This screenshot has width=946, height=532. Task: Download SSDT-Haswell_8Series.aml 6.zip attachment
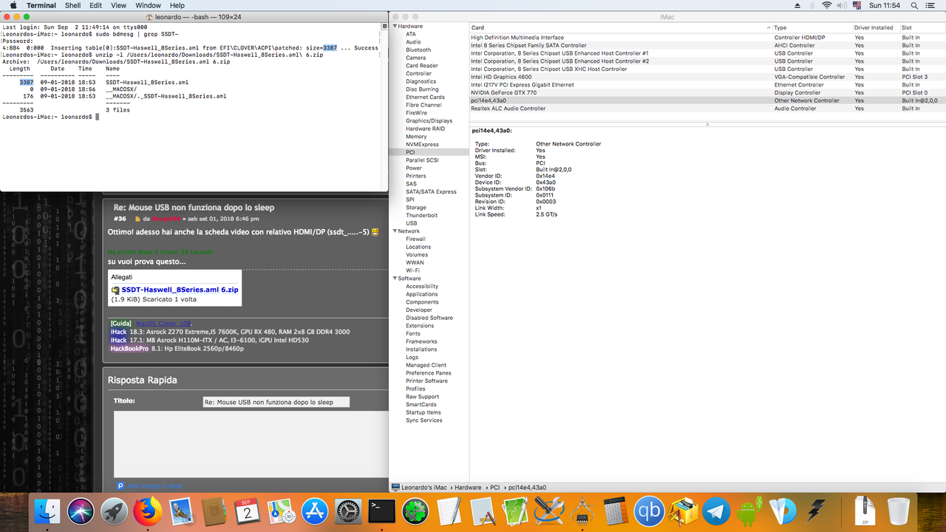[x=180, y=290]
